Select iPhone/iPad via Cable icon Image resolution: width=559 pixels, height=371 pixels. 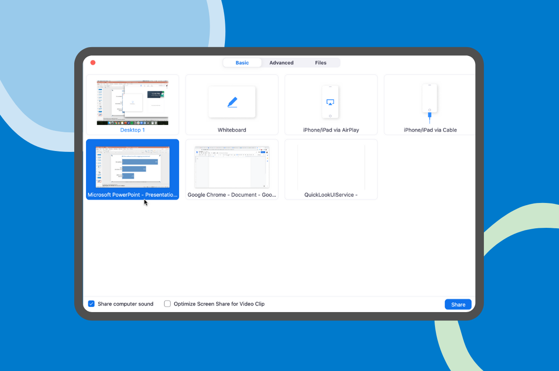(430, 103)
